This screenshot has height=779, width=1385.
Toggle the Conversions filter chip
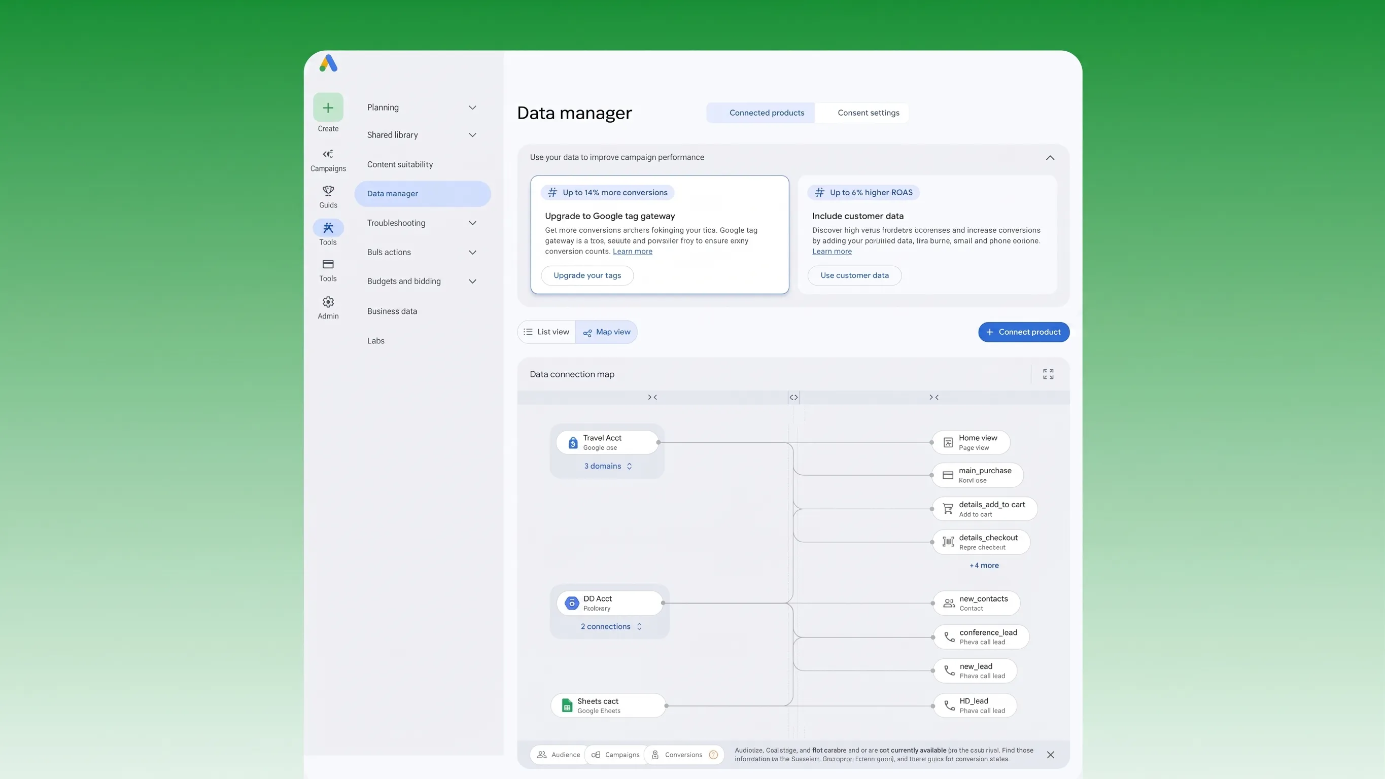683,755
